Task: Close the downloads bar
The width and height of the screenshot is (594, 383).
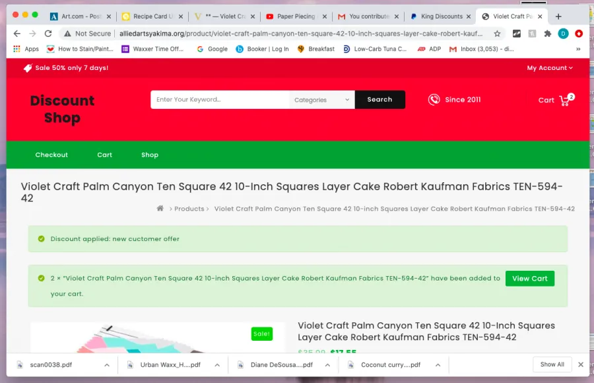Action: pyautogui.click(x=581, y=365)
